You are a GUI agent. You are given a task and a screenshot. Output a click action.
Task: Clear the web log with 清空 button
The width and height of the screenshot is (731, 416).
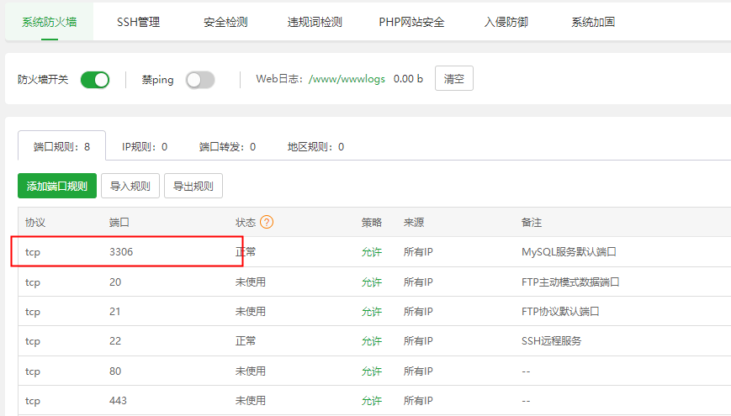point(454,78)
